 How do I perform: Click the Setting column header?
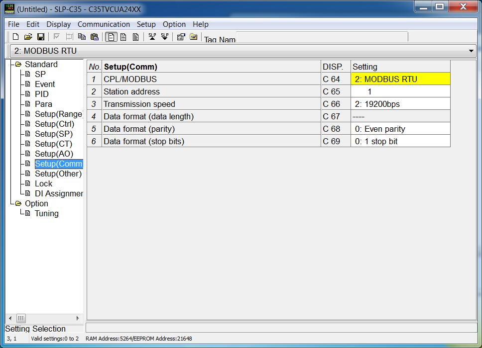[x=400, y=67]
